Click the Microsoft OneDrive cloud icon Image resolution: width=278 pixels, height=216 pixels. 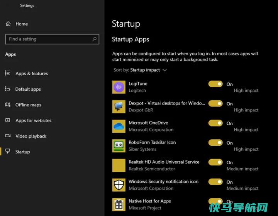point(119,126)
